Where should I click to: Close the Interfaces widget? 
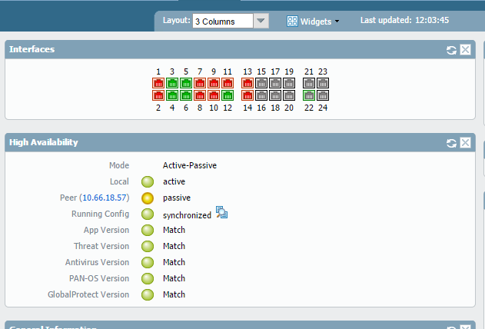pos(466,49)
